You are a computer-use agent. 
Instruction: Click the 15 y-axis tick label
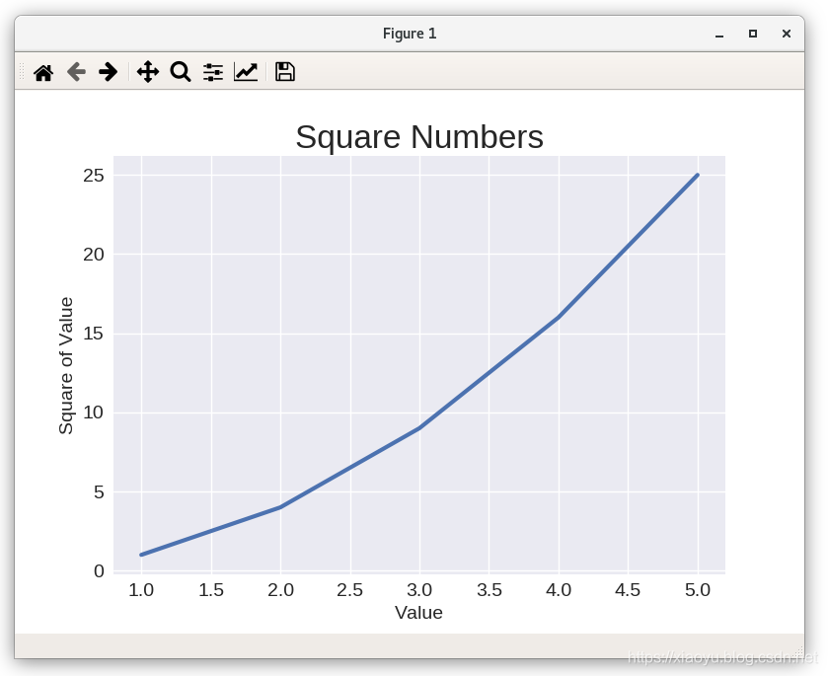[x=94, y=334]
